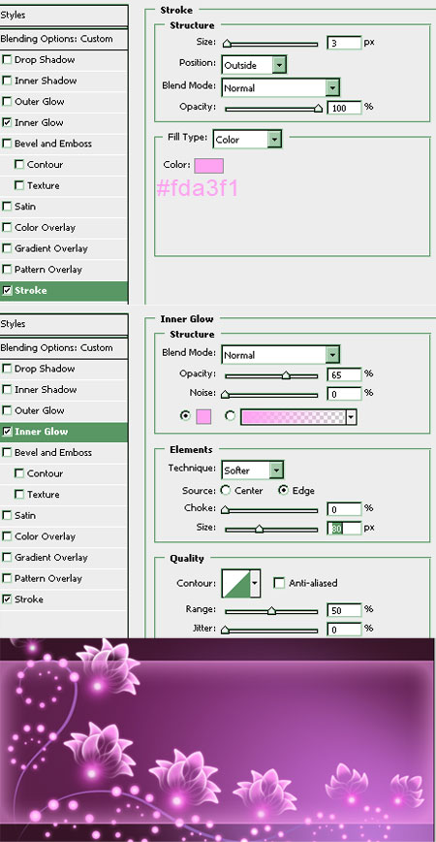Enable Drop Shadow in the Inner Glow panel list
Screen dimensions: 436x842
click(x=7, y=369)
